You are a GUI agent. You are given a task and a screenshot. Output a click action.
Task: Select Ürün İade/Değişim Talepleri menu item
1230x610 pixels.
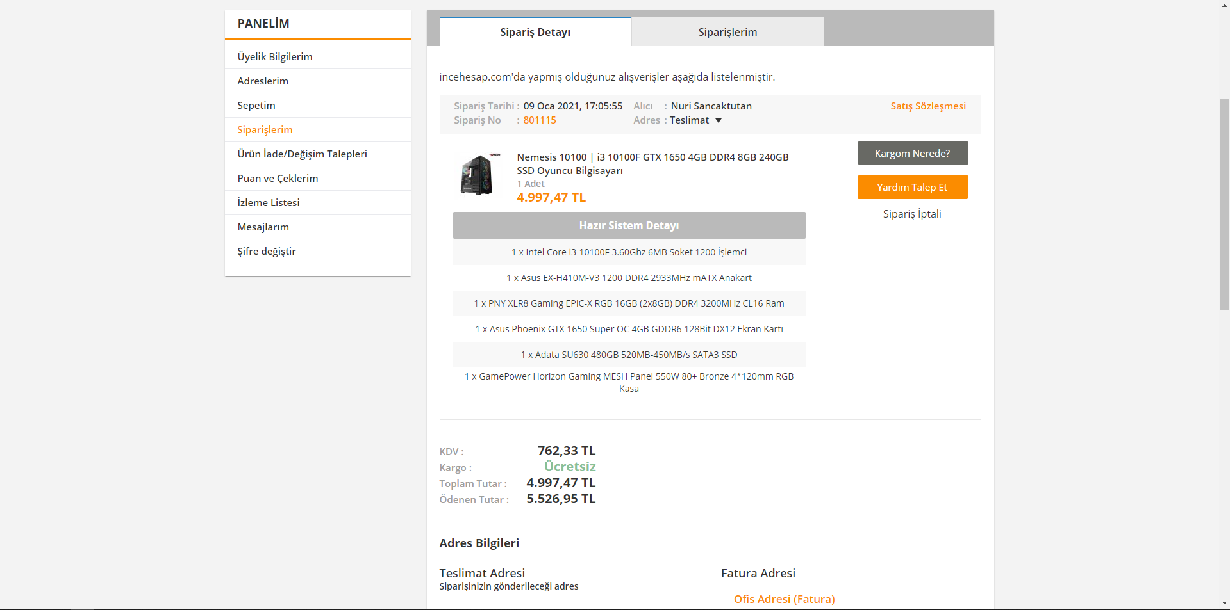302,154
